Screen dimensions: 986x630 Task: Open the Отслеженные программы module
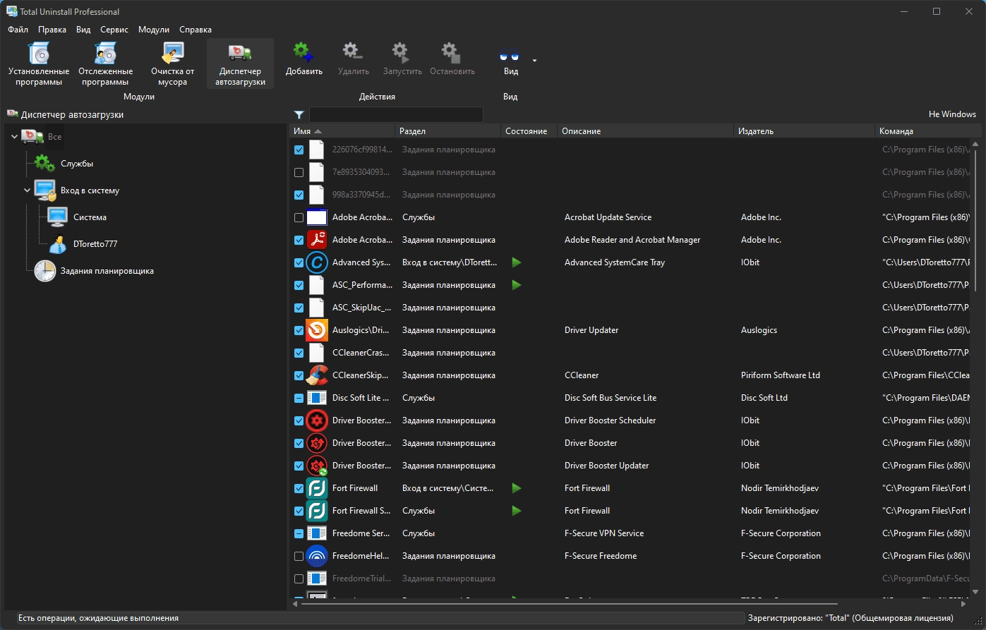106,63
